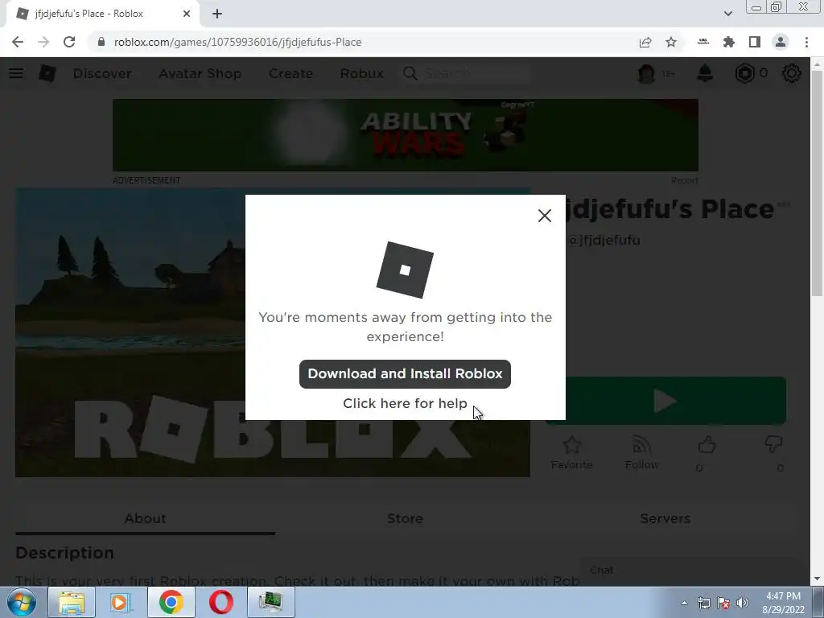
Task: Open Chrome extensions puzzle icon
Action: pos(729,42)
